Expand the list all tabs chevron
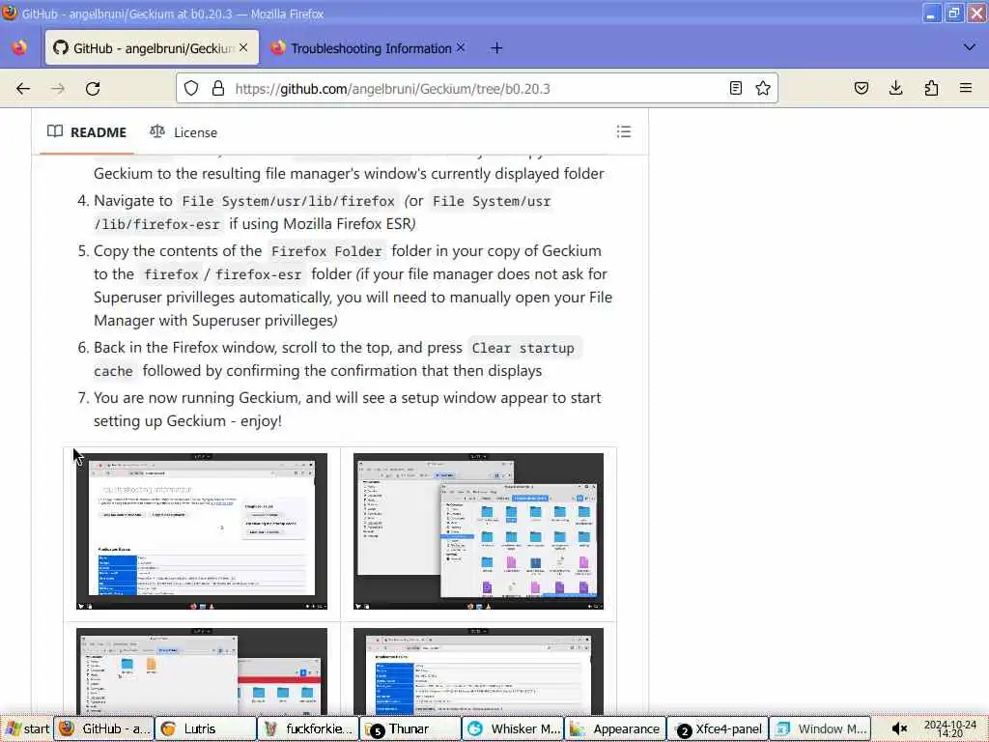Screen dimensions: 989x742 pyautogui.click(x=970, y=47)
